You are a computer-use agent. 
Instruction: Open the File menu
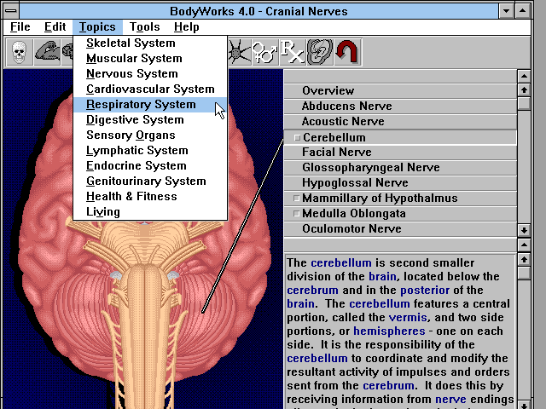pos(20,27)
